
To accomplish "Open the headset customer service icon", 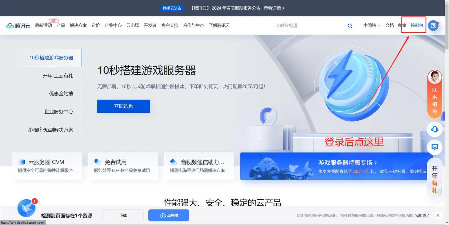I will 435,129.
